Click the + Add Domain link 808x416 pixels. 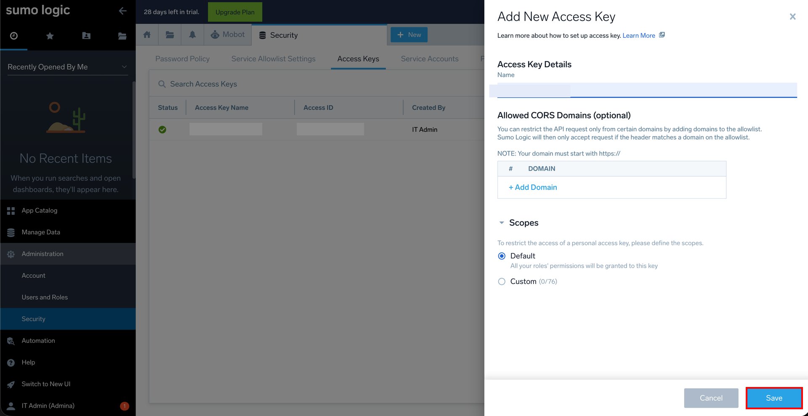(533, 187)
